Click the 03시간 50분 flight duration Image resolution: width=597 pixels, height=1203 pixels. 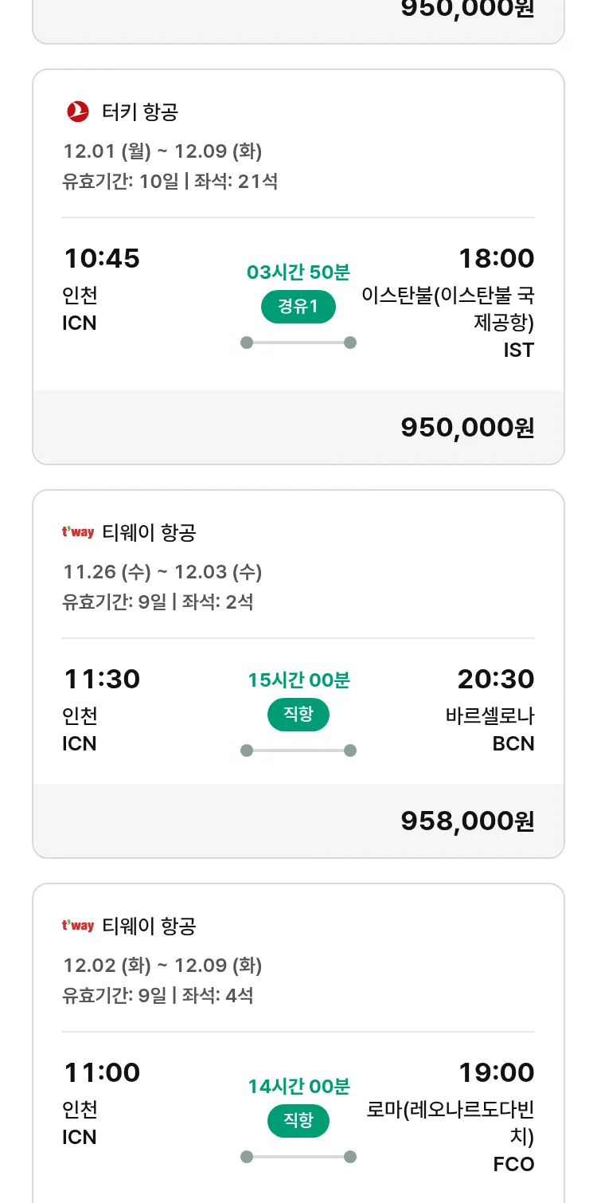tap(298, 272)
